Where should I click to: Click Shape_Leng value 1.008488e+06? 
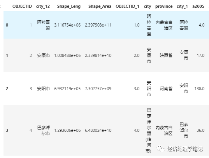tap(67, 55)
